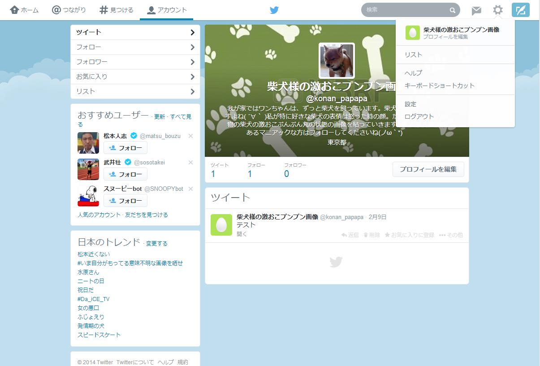This screenshot has width=540, height=366.
Task: Click プロフィールを編集 in dropdown menu
Action: click(445, 37)
